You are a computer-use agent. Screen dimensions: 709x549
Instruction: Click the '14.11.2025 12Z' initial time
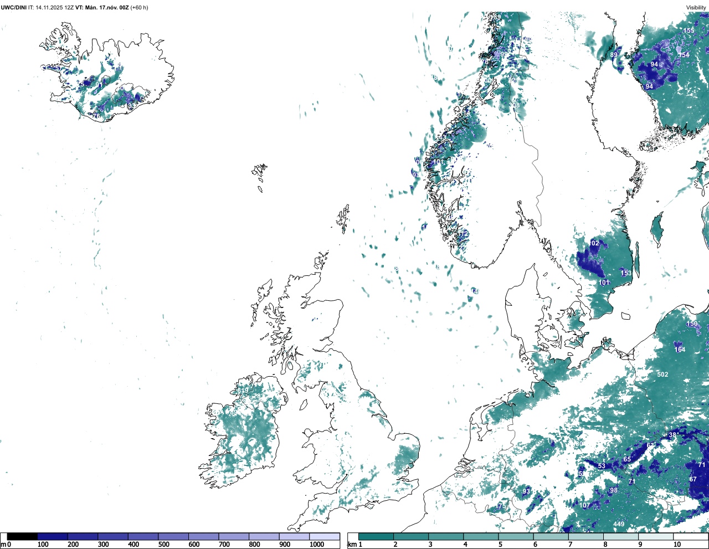(54, 7)
